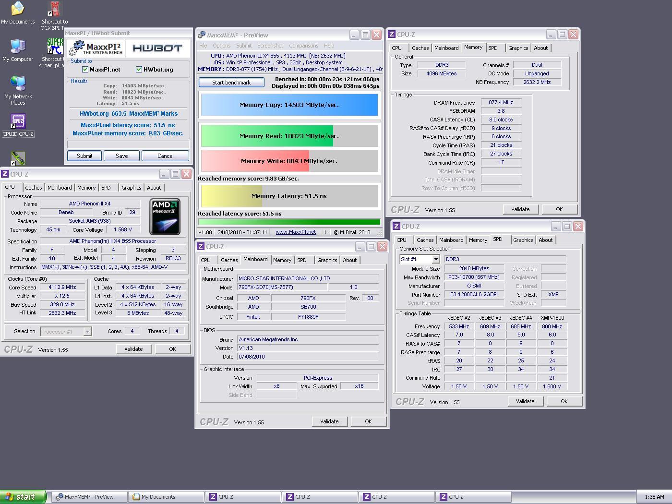Viewport: 672px width, 504px height.
Task: Click the Memory-Write 8843 MByte/sec bar
Action: pos(289,161)
